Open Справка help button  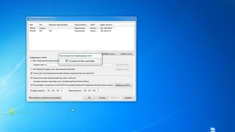click(x=128, y=98)
